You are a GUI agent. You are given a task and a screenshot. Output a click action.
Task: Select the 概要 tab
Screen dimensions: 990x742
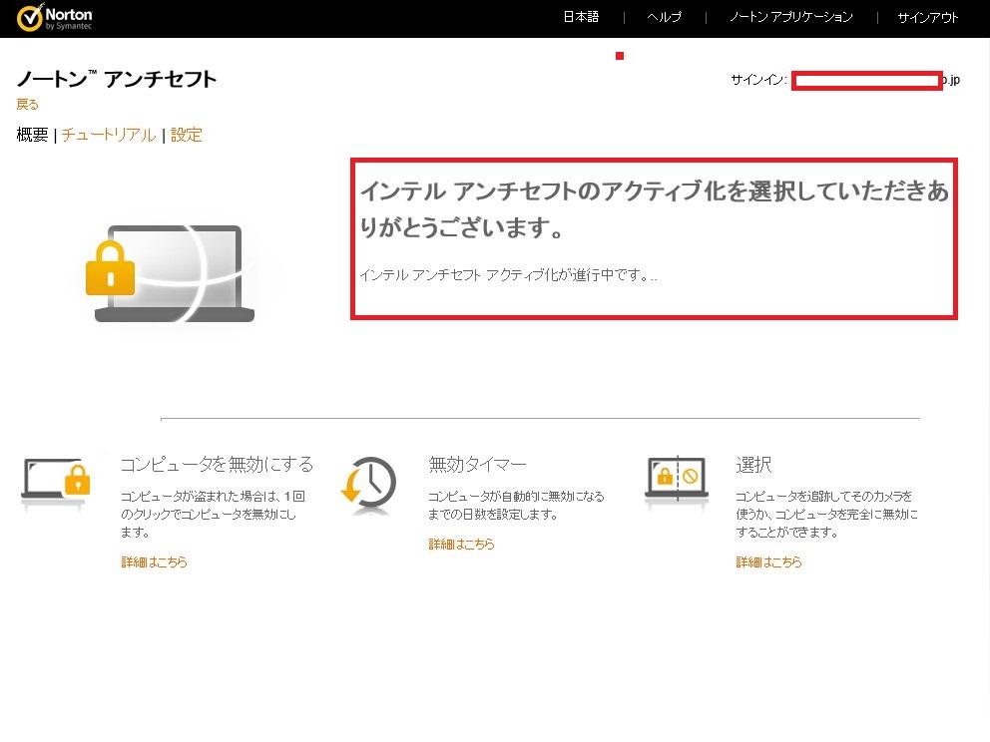click(32, 135)
